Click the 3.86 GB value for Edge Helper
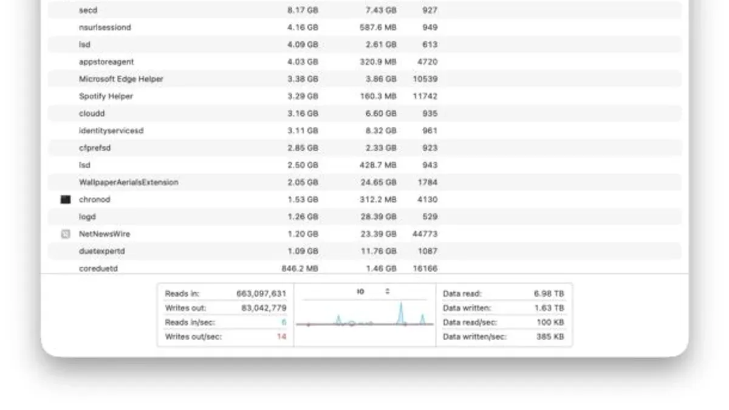Viewport: 729px width, 410px height. 382,79
